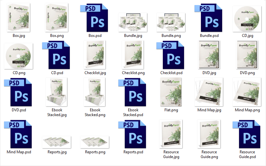The height and width of the screenshot is (166, 266).
Task: Select the Checklist.jpg thumbnail
Action: pos(95,55)
